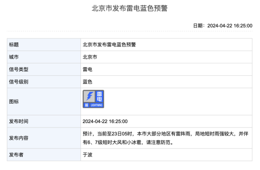Click the 北京市 city value cell
Screen dimensions: 260x170
coord(90,57)
